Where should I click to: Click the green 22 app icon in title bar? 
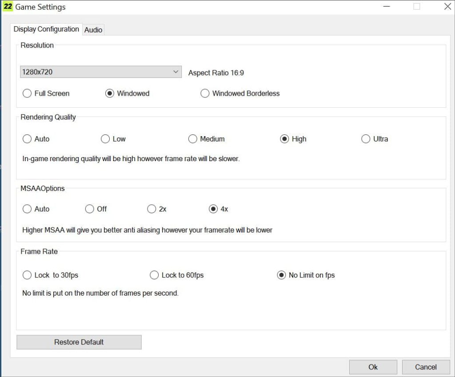(8, 7)
